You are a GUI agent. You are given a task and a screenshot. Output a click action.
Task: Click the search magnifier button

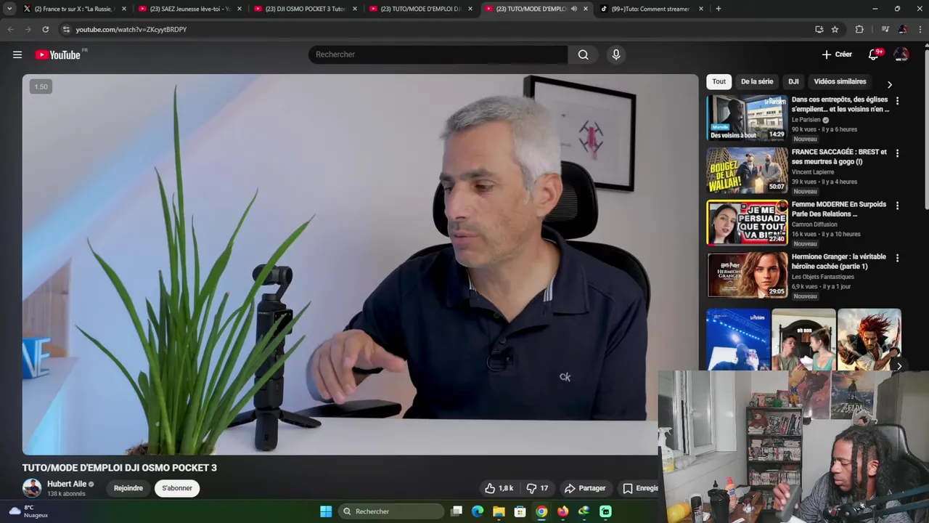pyautogui.click(x=583, y=54)
